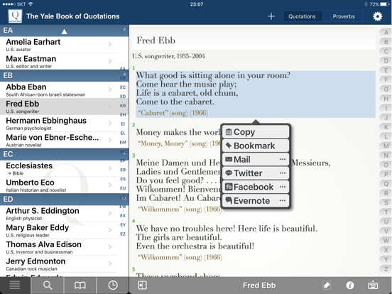The height and width of the screenshot is (294, 392).
Task: Open Mary Baker Eddy entry
Action: point(59,230)
